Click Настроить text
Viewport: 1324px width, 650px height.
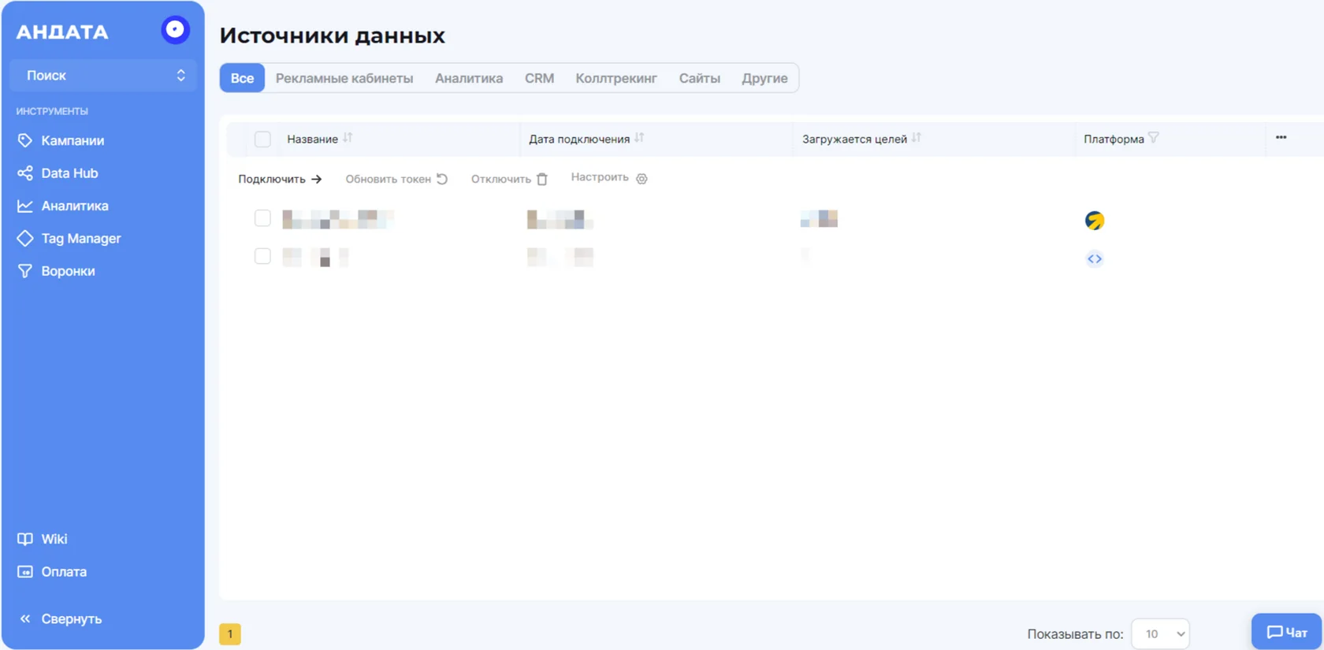point(600,177)
